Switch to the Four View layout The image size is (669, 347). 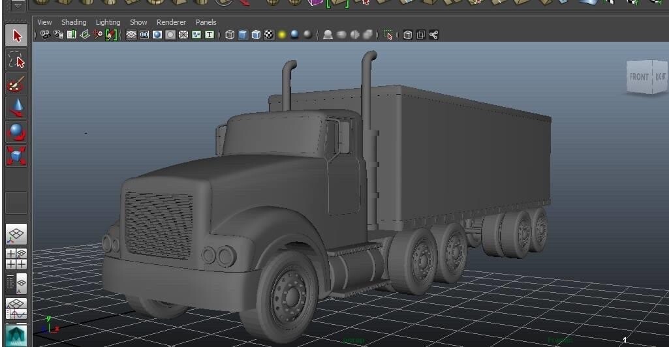point(16,259)
